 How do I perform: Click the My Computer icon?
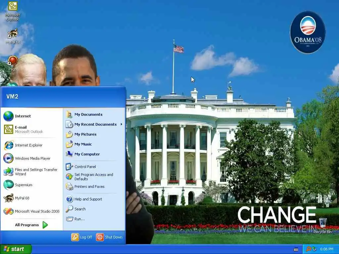(69, 154)
